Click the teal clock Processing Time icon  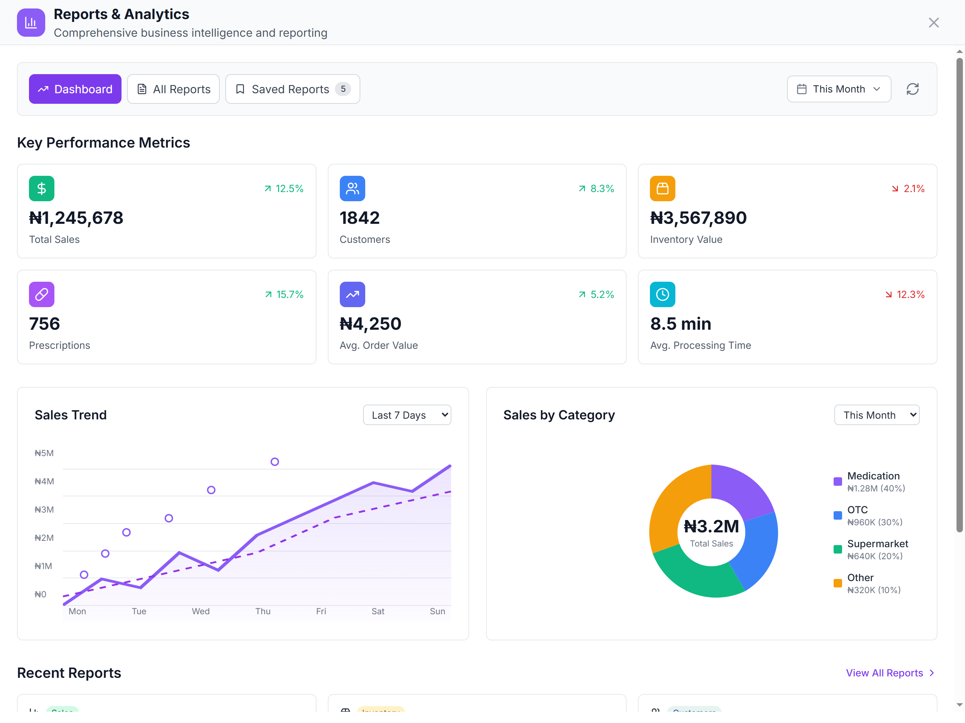point(662,294)
